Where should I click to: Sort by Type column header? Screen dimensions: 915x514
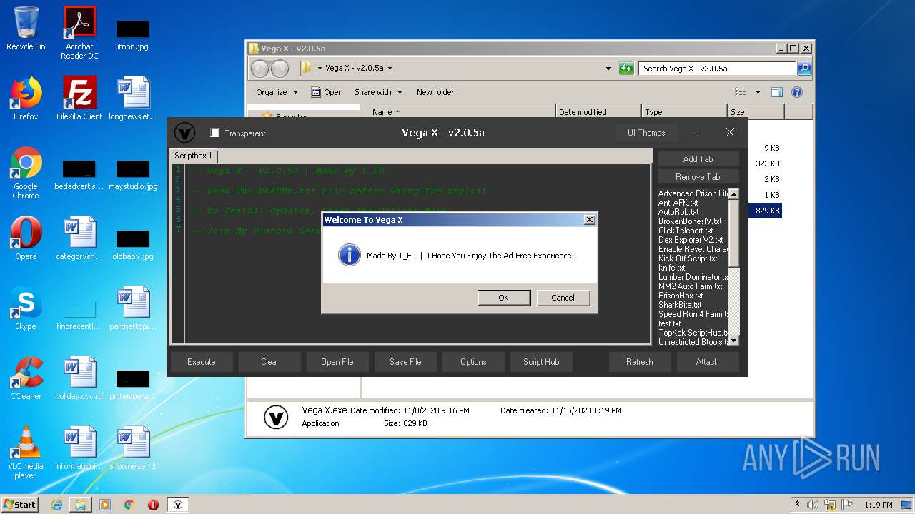point(683,112)
